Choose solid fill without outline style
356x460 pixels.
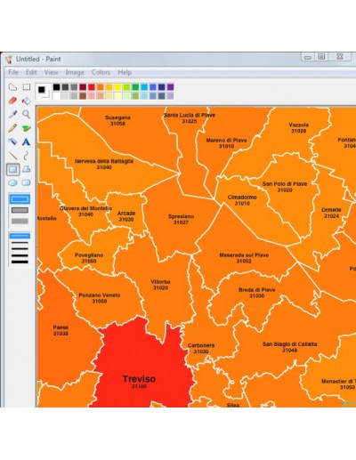click(20, 222)
